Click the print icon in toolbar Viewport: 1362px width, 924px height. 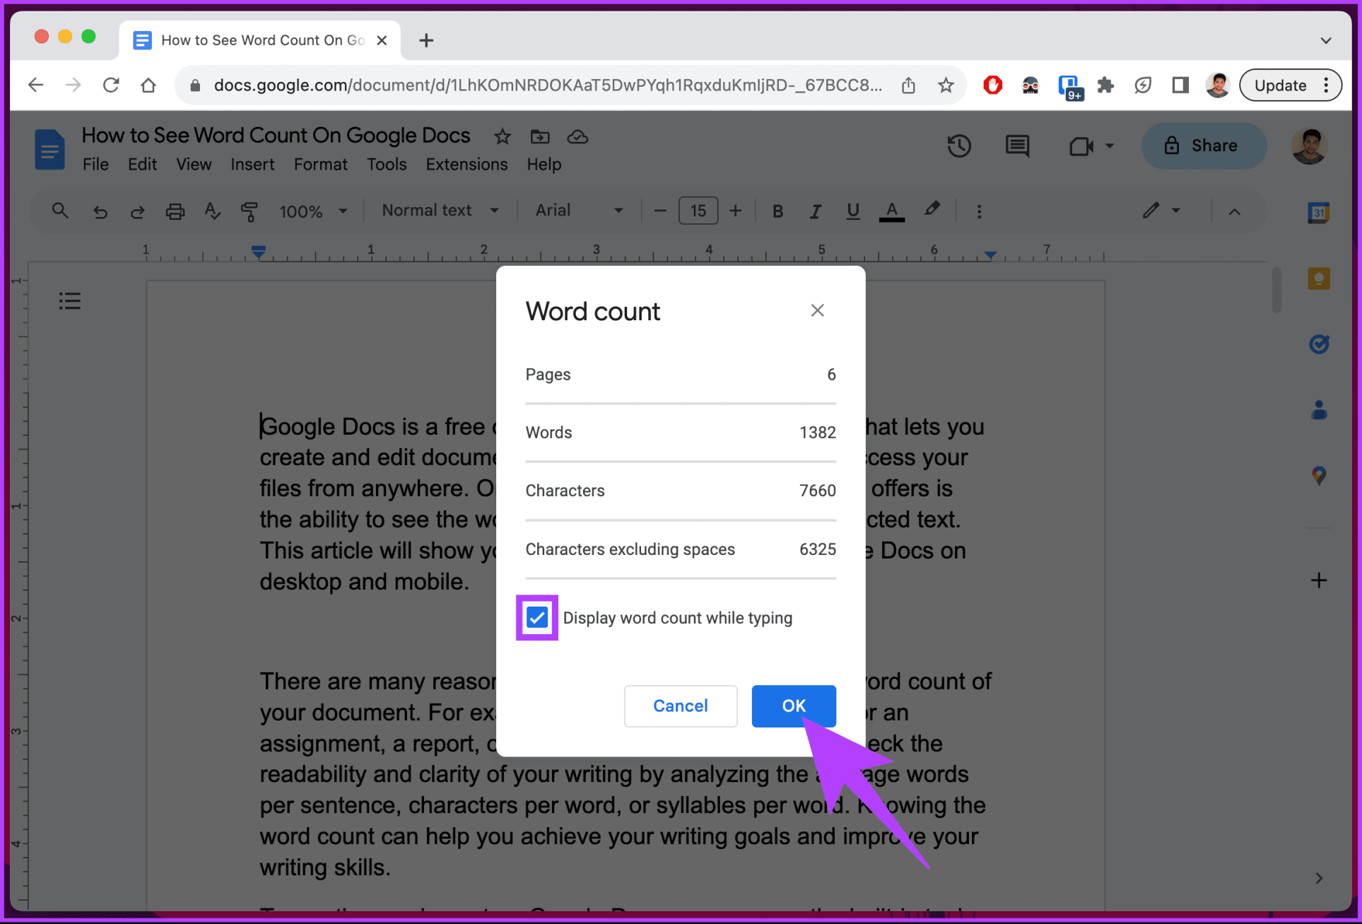click(x=175, y=211)
